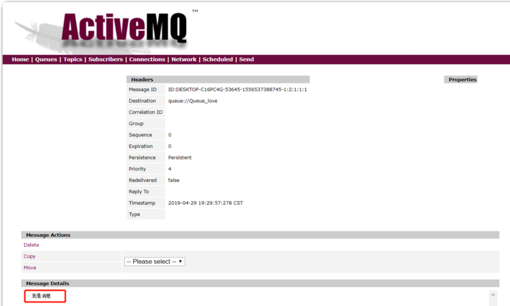Click the Priority label
The height and width of the screenshot is (306, 510).
point(137,169)
